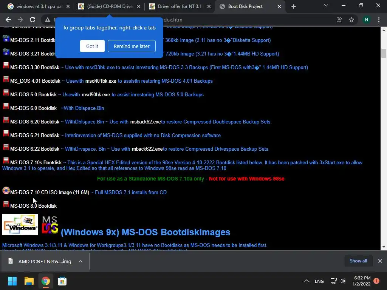Click the forward navigation arrow
The height and width of the screenshot is (290, 387).
click(x=20, y=20)
